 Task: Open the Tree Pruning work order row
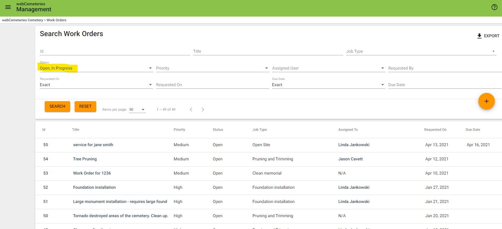point(85,159)
